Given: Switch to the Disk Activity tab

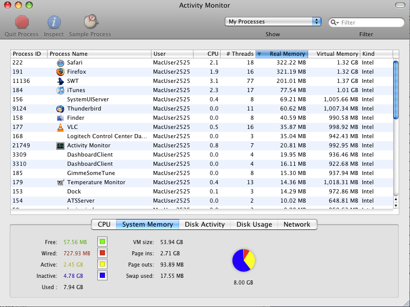Looking at the screenshot, I should tap(205, 225).
